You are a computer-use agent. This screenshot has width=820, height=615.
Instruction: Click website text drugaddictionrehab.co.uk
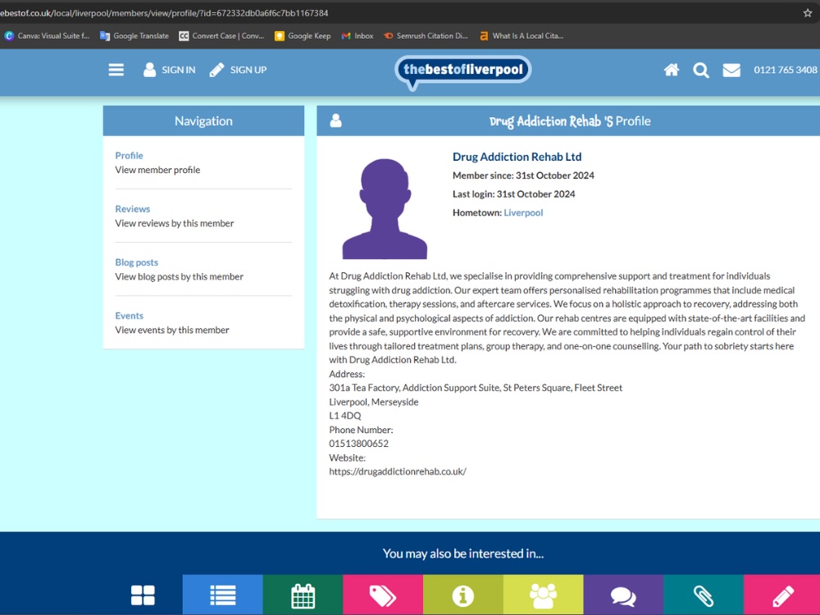(398, 471)
